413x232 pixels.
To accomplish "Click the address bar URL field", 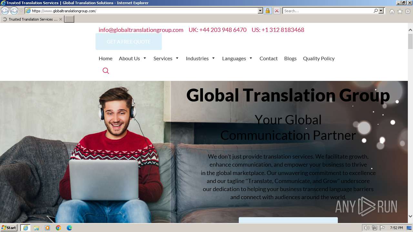I will tap(141, 11).
